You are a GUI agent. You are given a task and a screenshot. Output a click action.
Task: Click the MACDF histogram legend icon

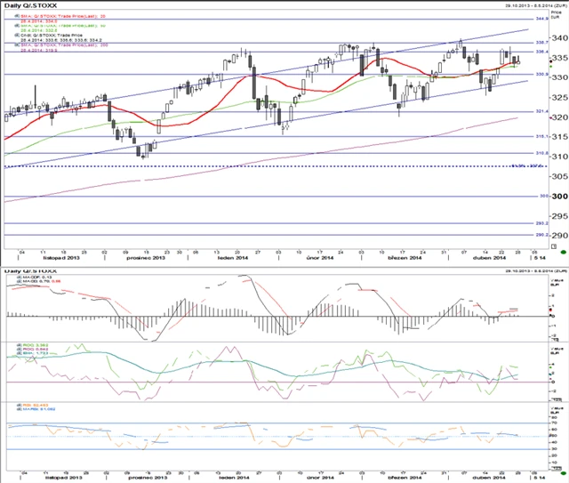pos(19,278)
